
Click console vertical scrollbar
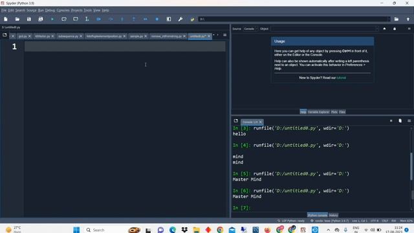pos(411,166)
